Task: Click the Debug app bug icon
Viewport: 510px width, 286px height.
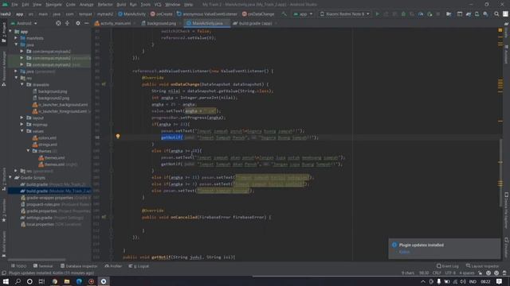Action: click(403, 14)
